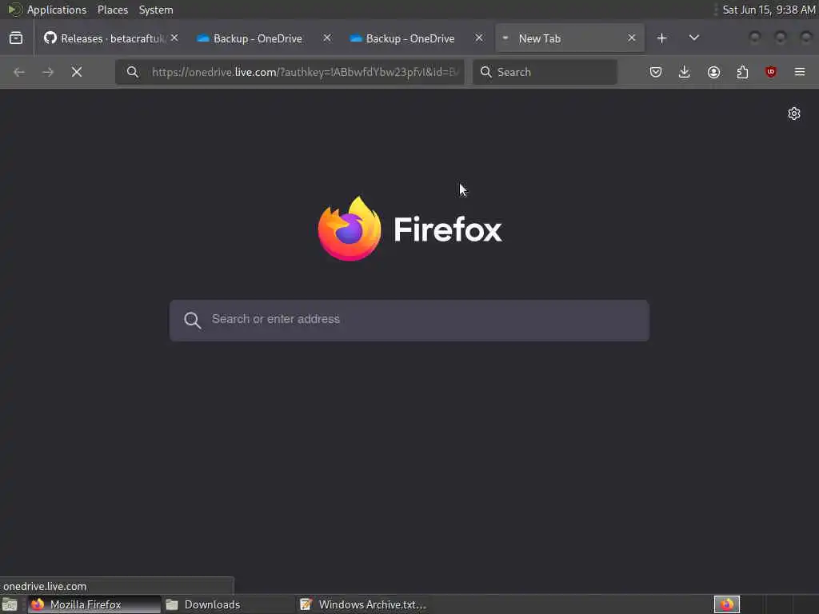819x614 pixels.
Task: Close the Releases betacraftuk tab
Action: pyautogui.click(x=174, y=38)
